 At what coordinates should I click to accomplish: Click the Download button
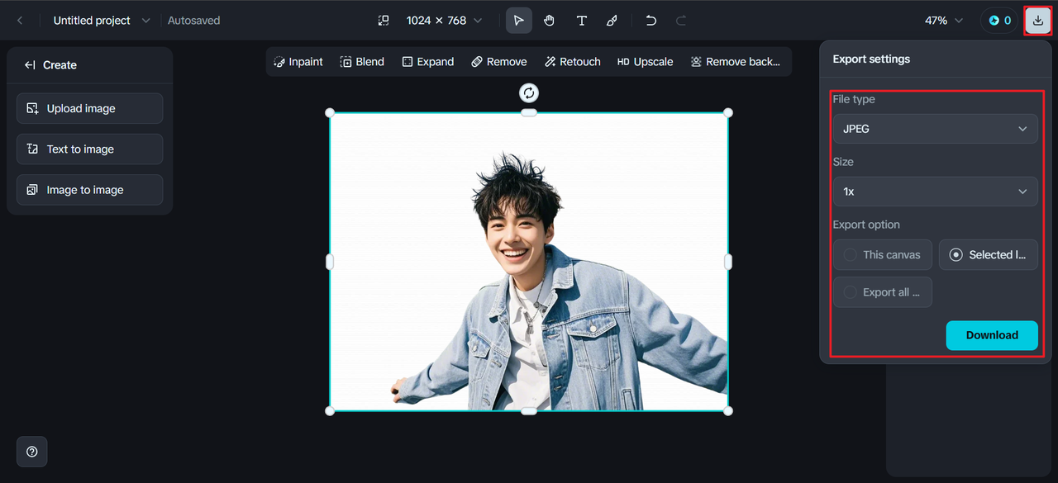pos(992,335)
